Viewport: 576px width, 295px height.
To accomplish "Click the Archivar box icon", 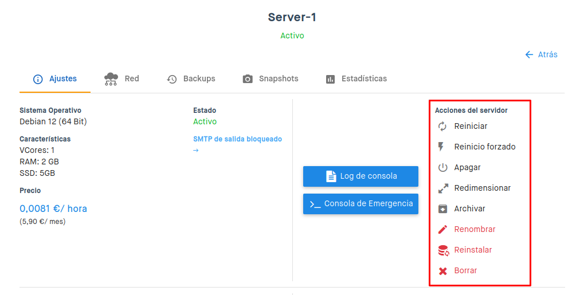I will pyautogui.click(x=442, y=209).
